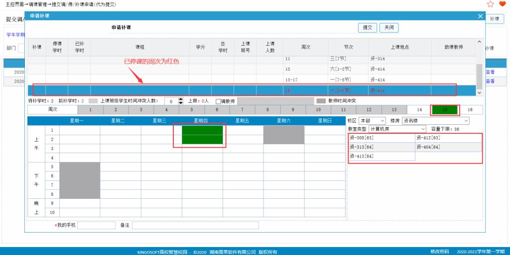The height and width of the screenshot is (255, 510).
Task: Click the 关闭 button
Action: [x=388, y=28]
